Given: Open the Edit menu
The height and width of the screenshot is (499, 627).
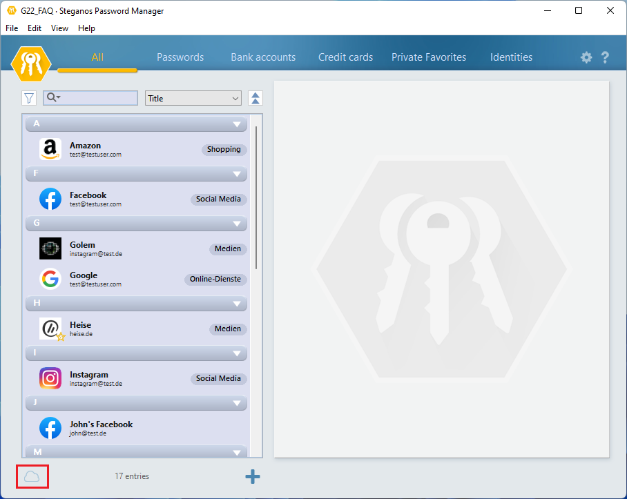Looking at the screenshot, I should pyautogui.click(x=35, y=28).
